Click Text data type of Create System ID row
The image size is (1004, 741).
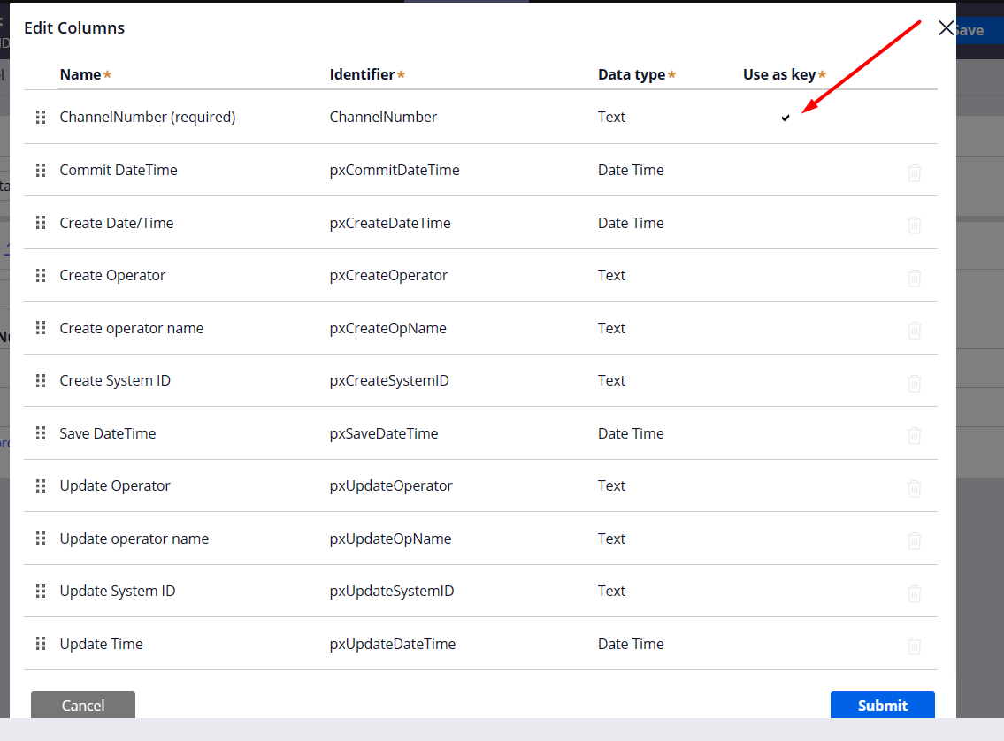click(611, 381)
